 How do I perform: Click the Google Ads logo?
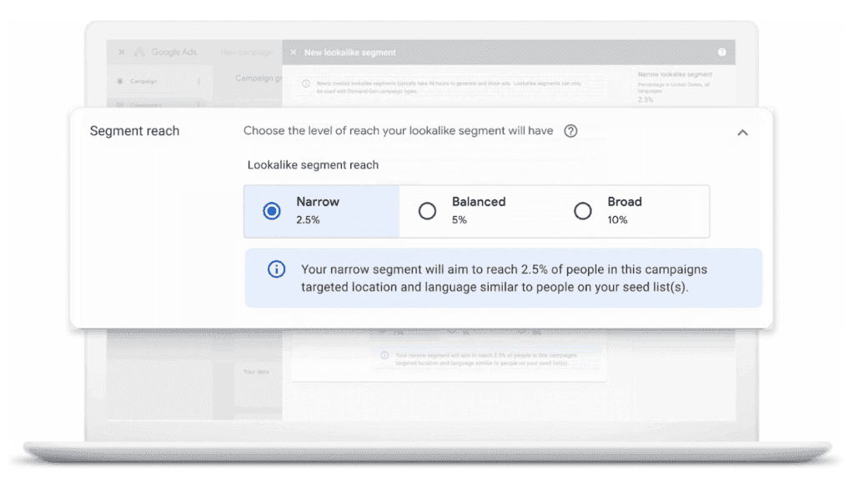(139, 53)
